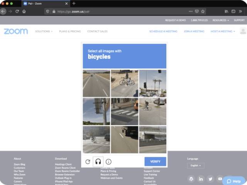Screen dimensions: 247x185
Task: Expand the Host a Meeting dropdown
Action: coord(223,31)
